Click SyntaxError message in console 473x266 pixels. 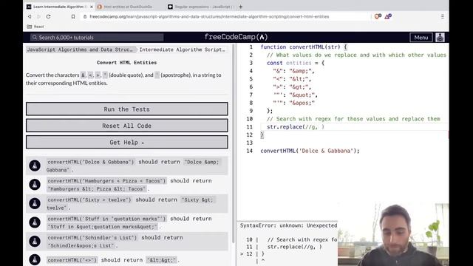point(288,225)
